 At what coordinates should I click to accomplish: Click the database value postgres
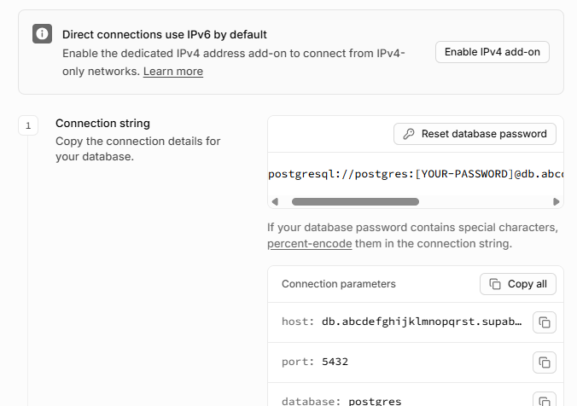pyautogui.click(x=375, y=401)
